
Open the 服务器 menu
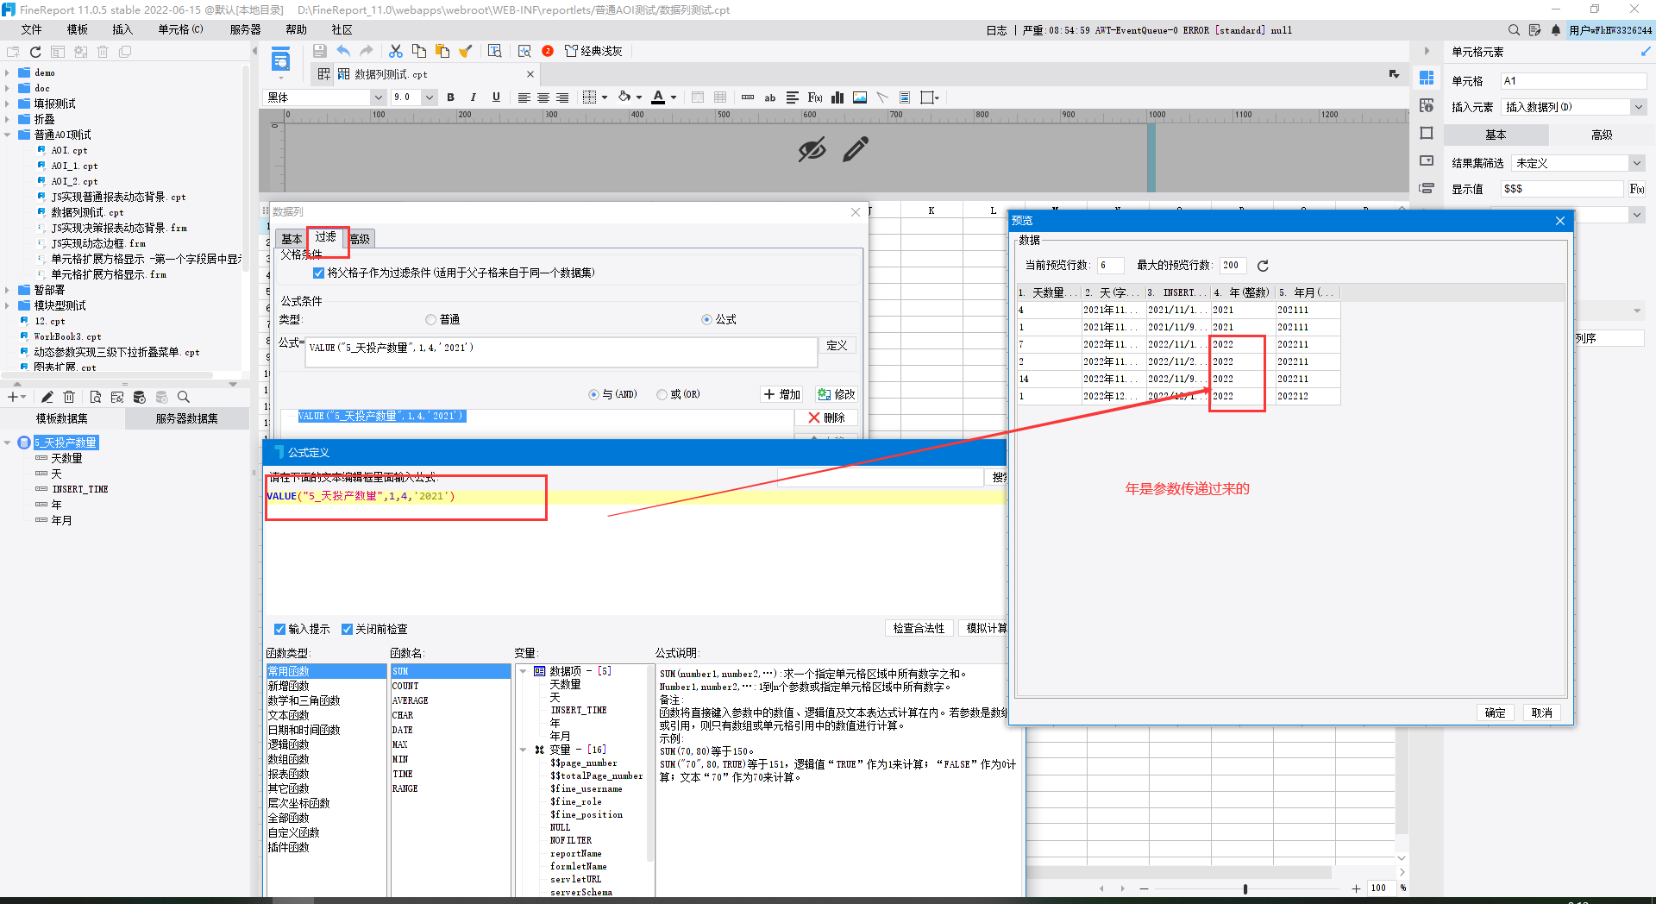coord(245,29)
